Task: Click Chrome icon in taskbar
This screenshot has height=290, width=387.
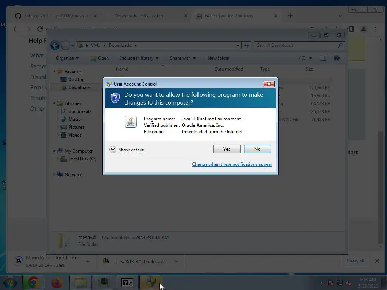Action: pyautogui.click(x=33, y=282)
